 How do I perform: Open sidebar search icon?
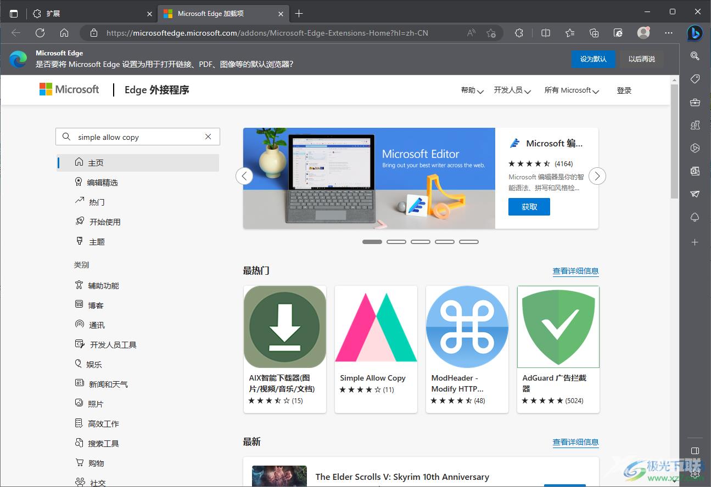click(x=695, y=56)
